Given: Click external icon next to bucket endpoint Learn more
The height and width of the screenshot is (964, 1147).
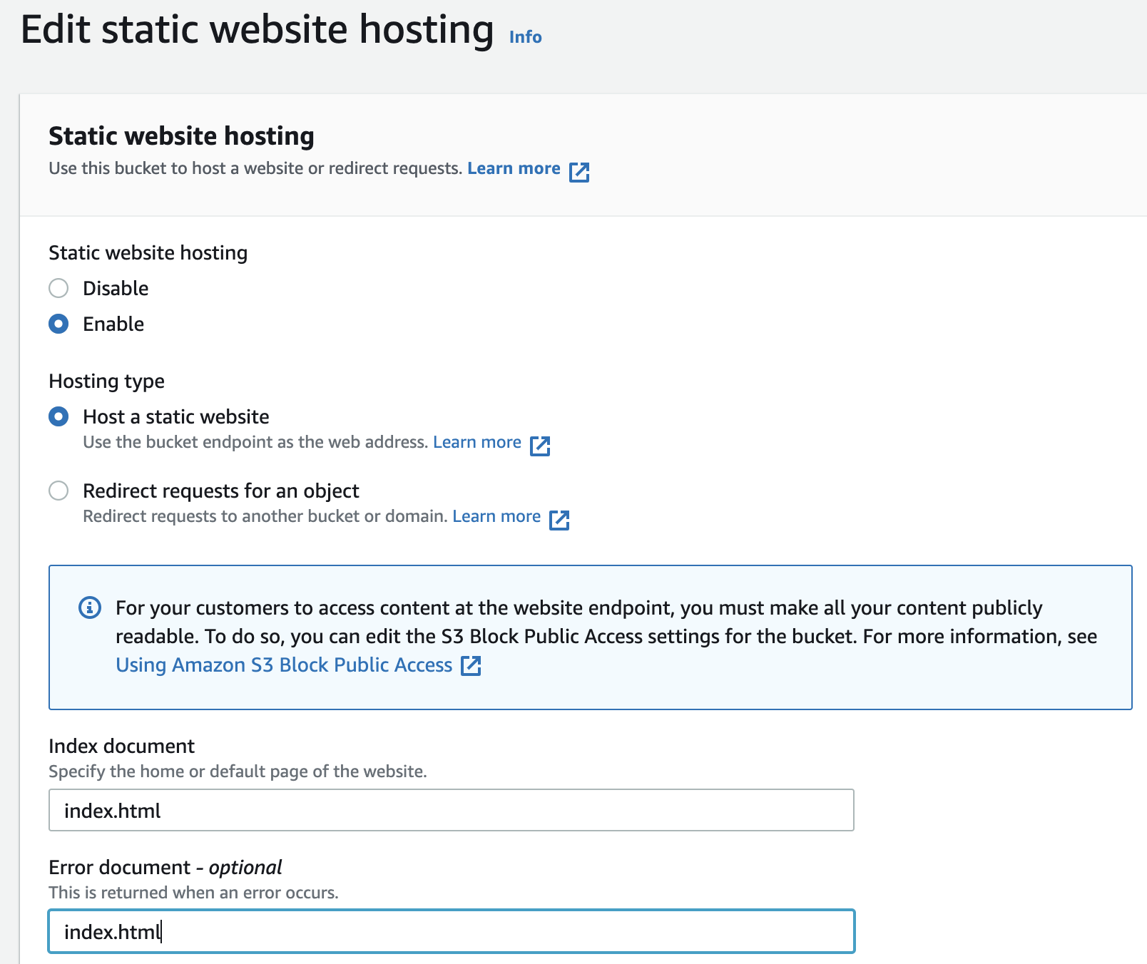Looking at the screenshot, I should (540, 446).
